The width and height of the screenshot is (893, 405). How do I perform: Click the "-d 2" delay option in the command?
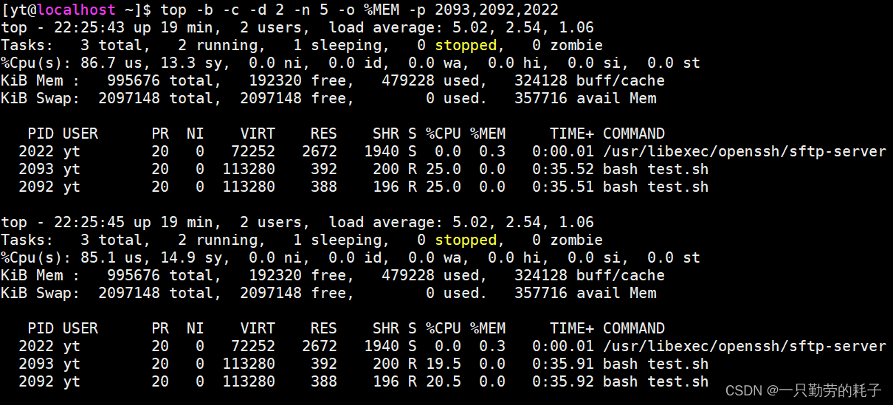click(x=266, y=10)
